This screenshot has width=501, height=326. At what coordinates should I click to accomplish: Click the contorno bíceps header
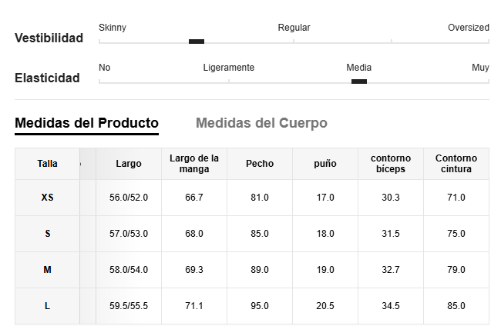point(391,164)
